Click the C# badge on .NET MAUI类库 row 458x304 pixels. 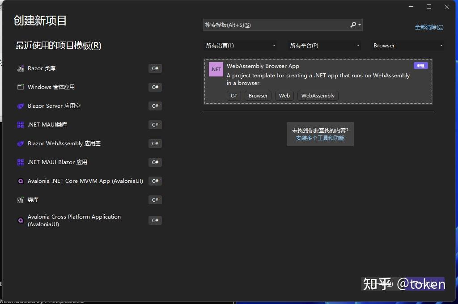point(155,125)
